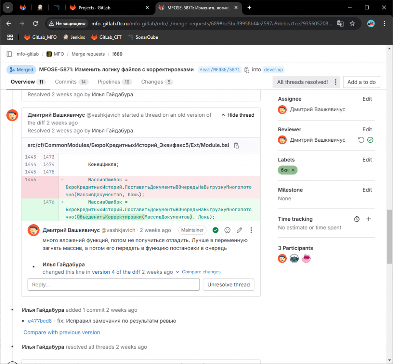Click reviewer approved check icon
This screenshot has width=393, height=364.
[x=370, y=140]
